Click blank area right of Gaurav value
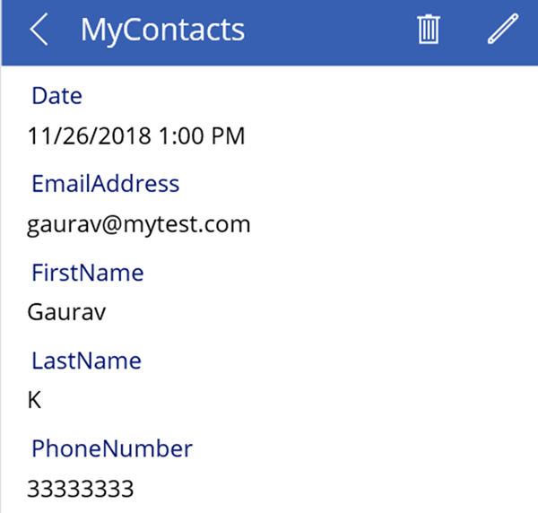538x513 pixels. pos(314,312)
